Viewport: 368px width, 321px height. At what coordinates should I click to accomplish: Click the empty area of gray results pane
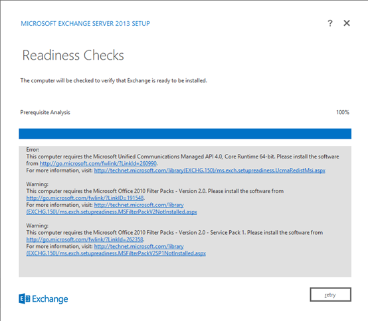pos(185,267)
